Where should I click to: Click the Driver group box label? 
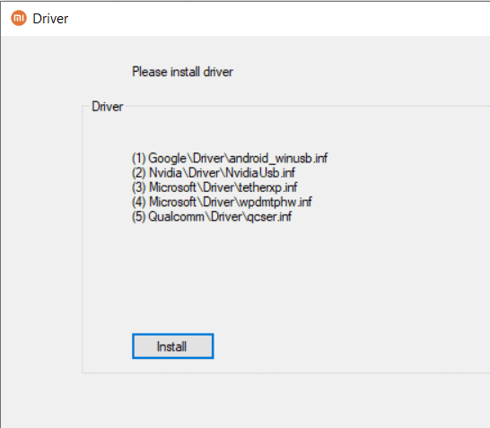[107, 107]
